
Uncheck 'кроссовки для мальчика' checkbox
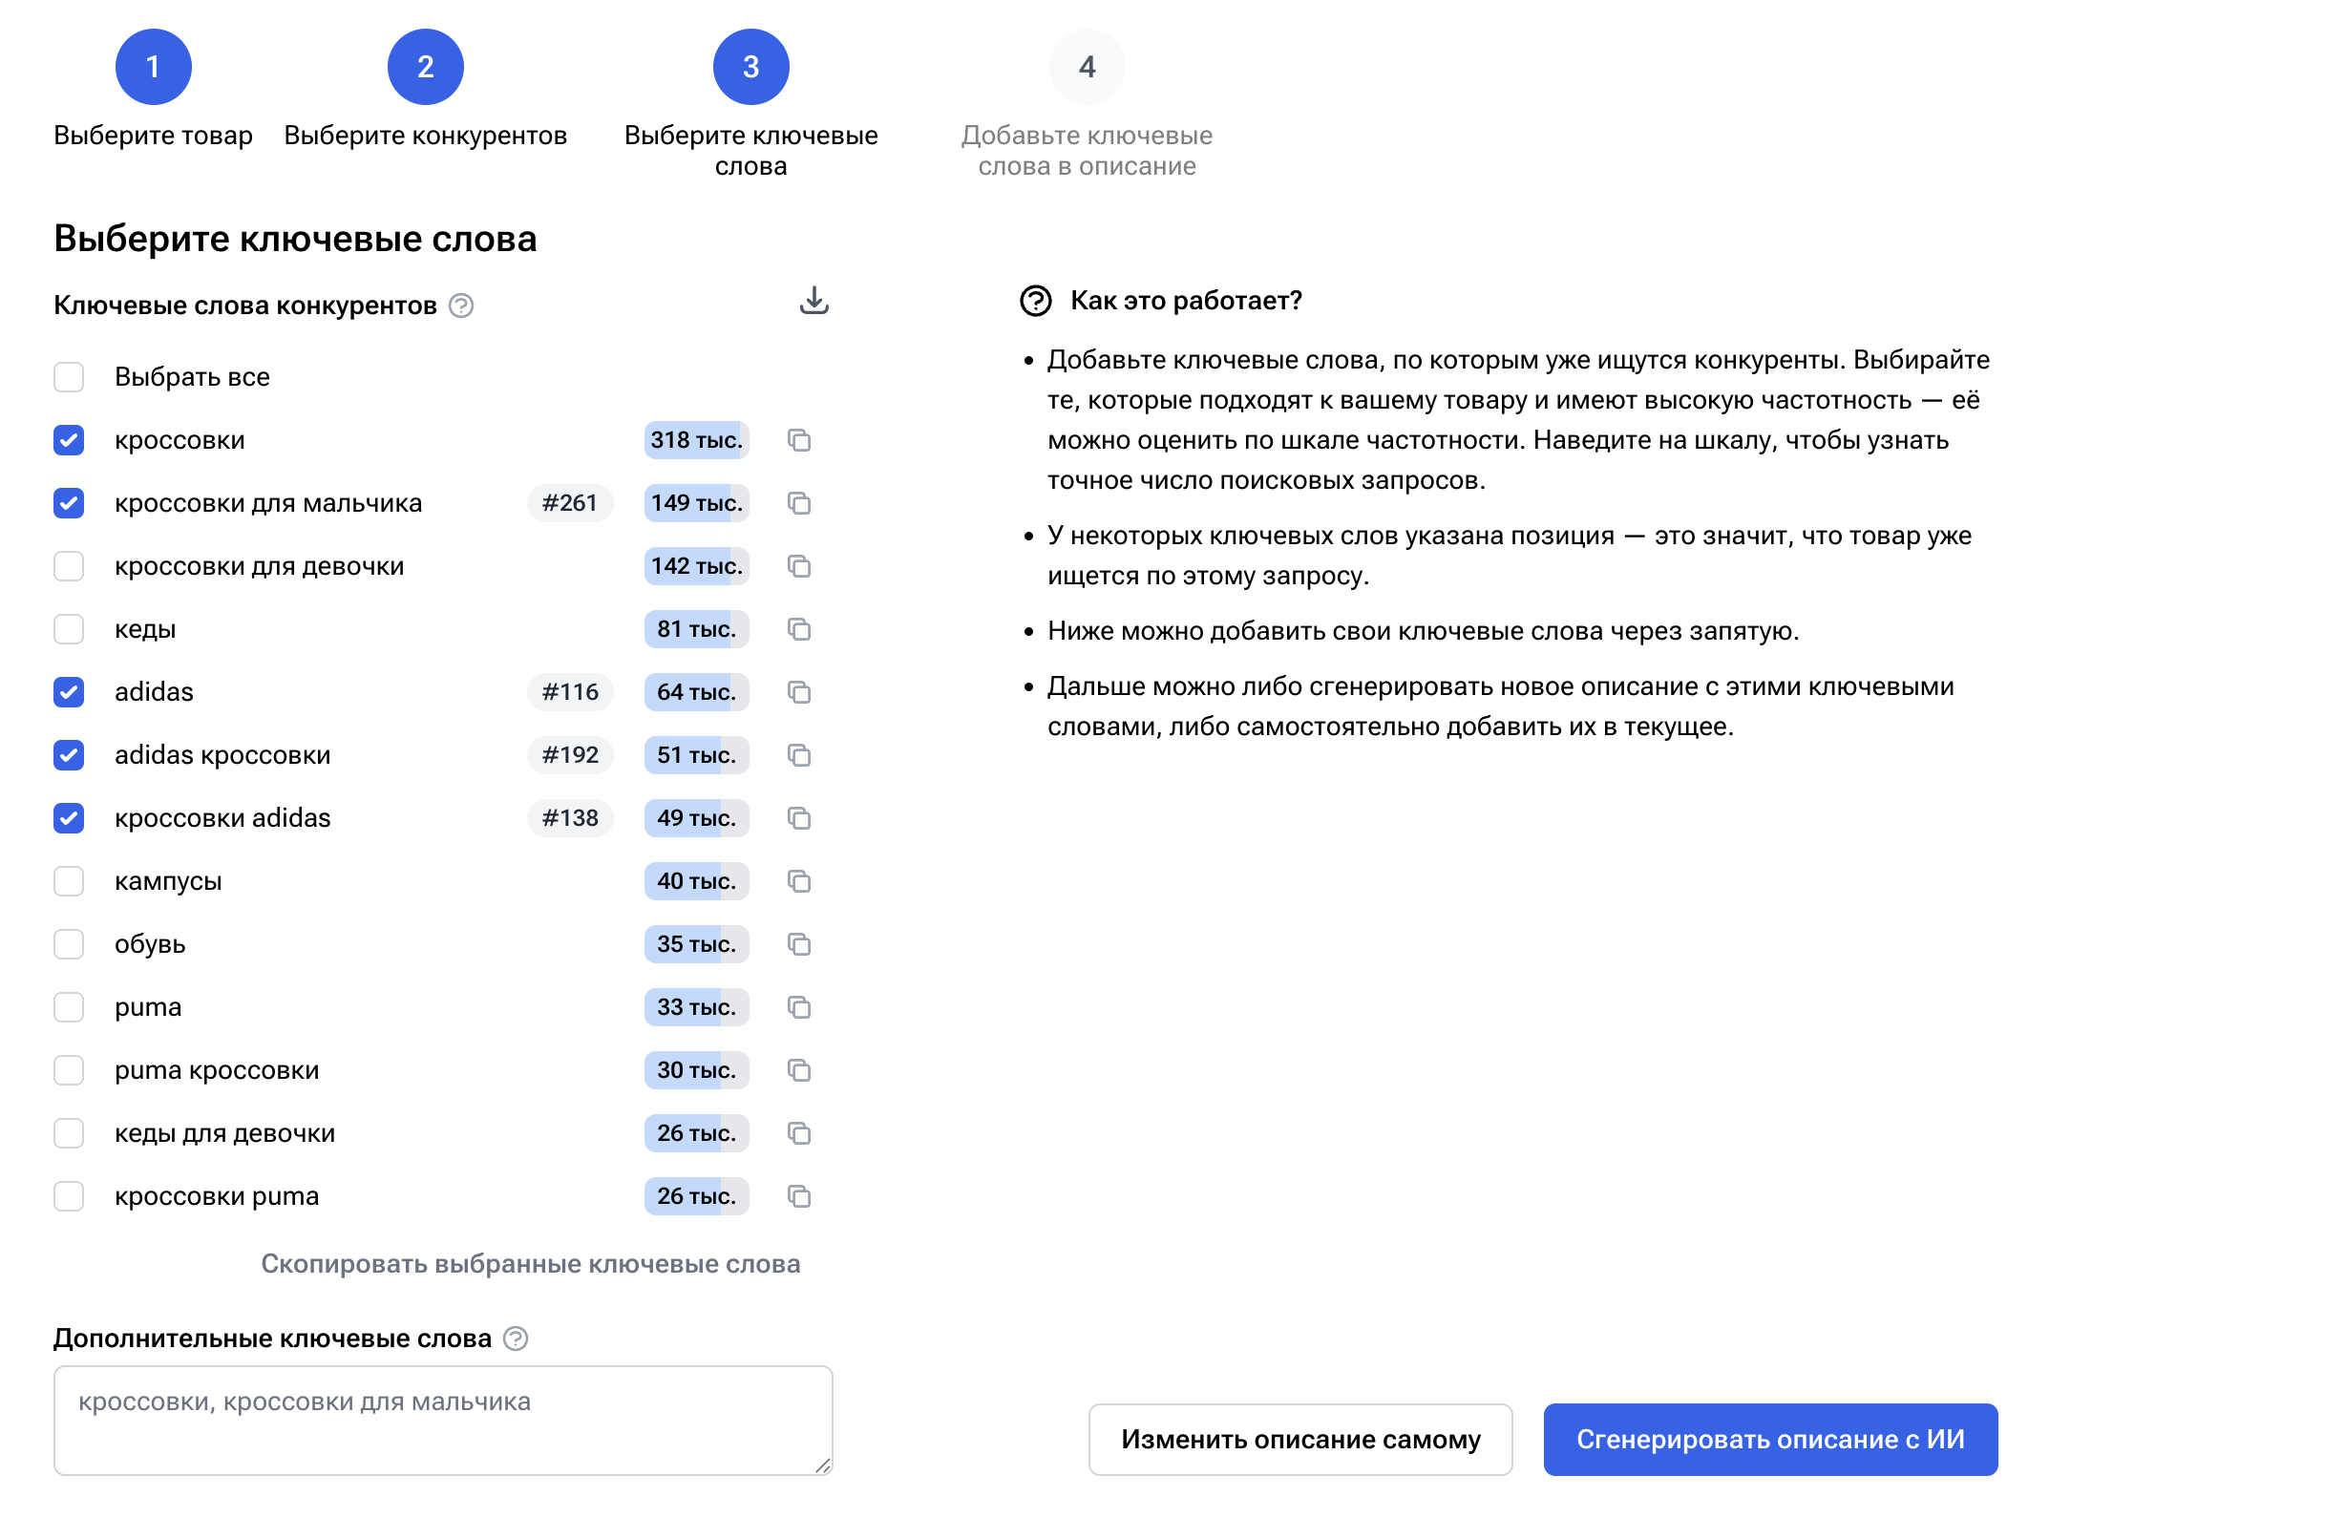69,503
